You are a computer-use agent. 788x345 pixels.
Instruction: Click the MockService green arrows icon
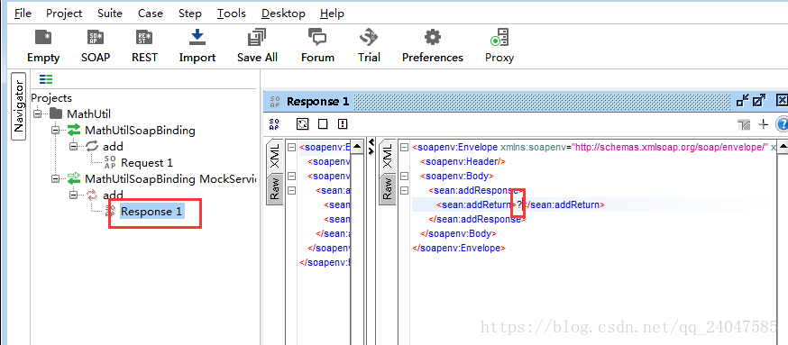74,178
